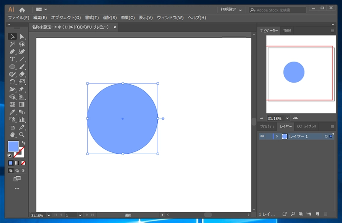Viewport: 342px width, 223px height.
Task: Pick the Column Graph tool
Action: point(22,120)
